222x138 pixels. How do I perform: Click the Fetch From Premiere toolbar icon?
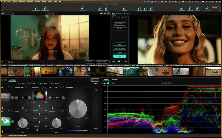45,8
